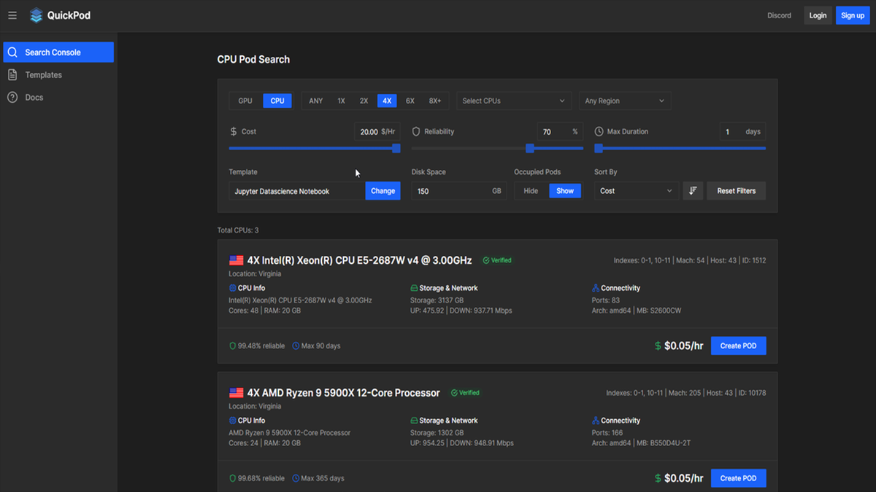The width and height of the screenshot is (876, 492).
Task: Click the Docs question mark icon
Action: (x=12, y=97)
